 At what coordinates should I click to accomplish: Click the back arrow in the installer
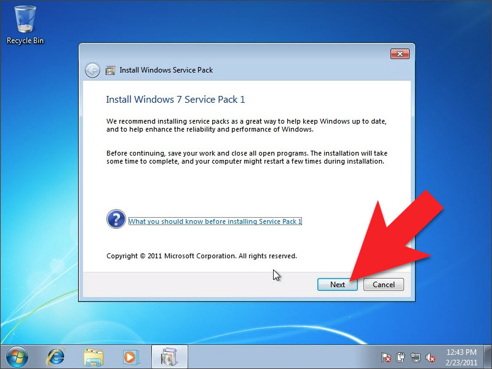(92, 70)
